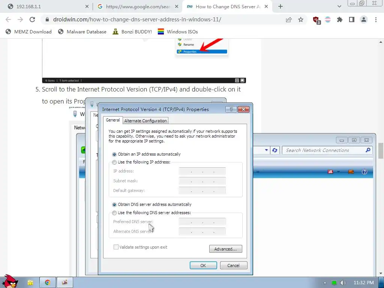384x288 pixels.
Task: Close the Google search tab
Action: pos(177,7)
